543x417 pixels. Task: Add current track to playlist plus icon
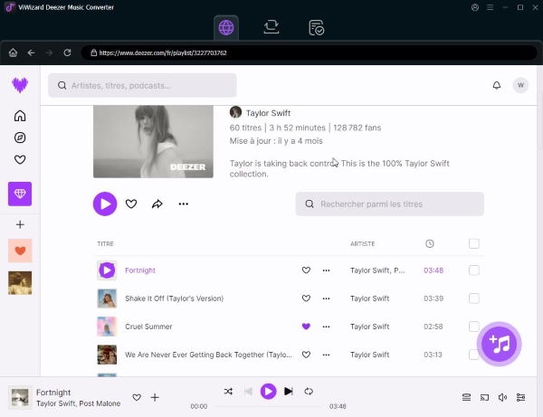click(155, 397)
